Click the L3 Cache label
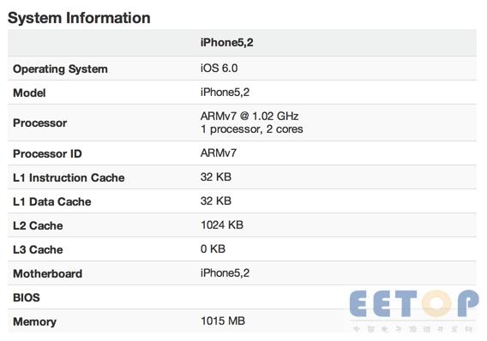Image resolution: width=487 pixels, height=341 pixels. [x=38, y=249]
